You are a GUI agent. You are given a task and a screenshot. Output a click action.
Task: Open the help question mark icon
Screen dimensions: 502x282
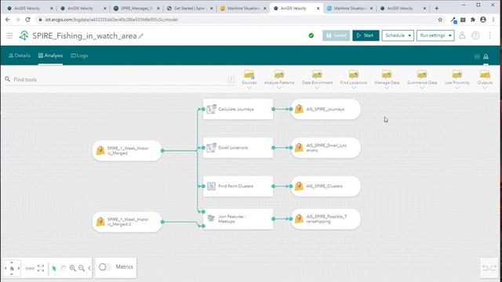coord(476,35)
